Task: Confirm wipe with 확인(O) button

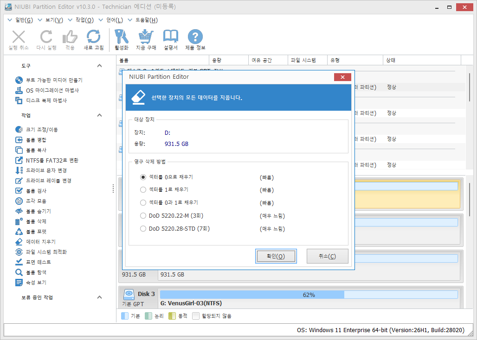Action: coord(276,256)
